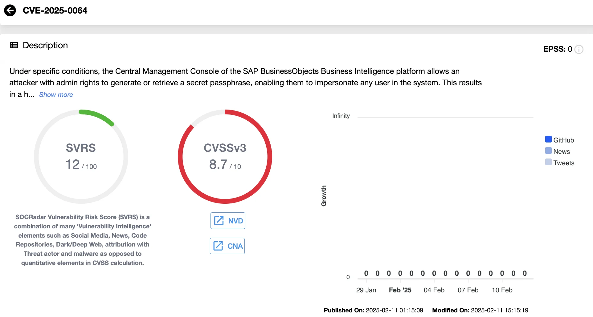Click the EPSS: 0 label

click(557, 49)
